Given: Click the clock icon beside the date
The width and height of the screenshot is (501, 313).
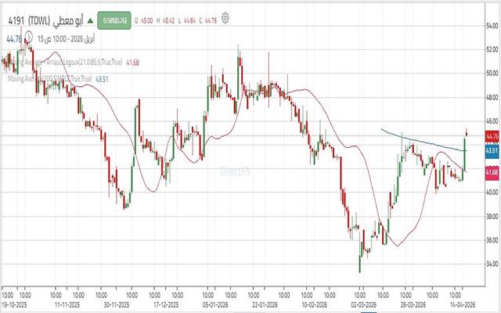Looking at the screenshot, I should click(x=29, y=36).
